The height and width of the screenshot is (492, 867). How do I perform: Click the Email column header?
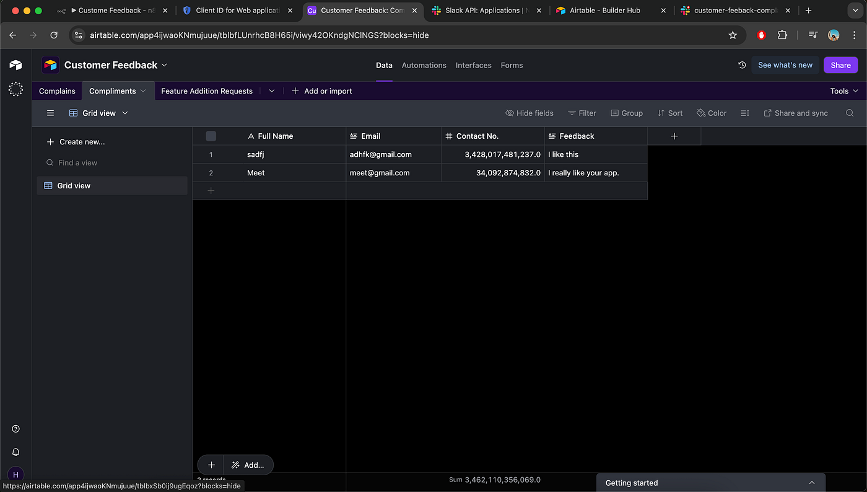394,136
